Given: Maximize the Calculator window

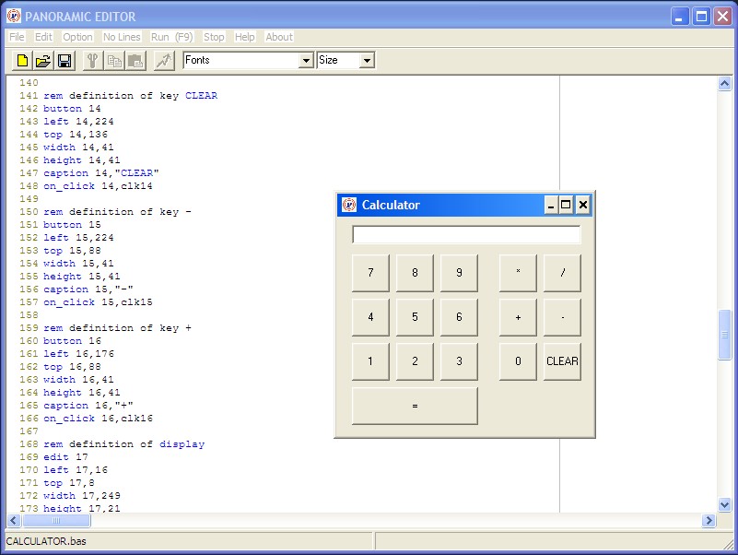Looking at the screenshot, I should [x=566, y=205].
